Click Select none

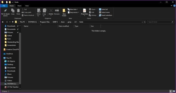(104, 12)
